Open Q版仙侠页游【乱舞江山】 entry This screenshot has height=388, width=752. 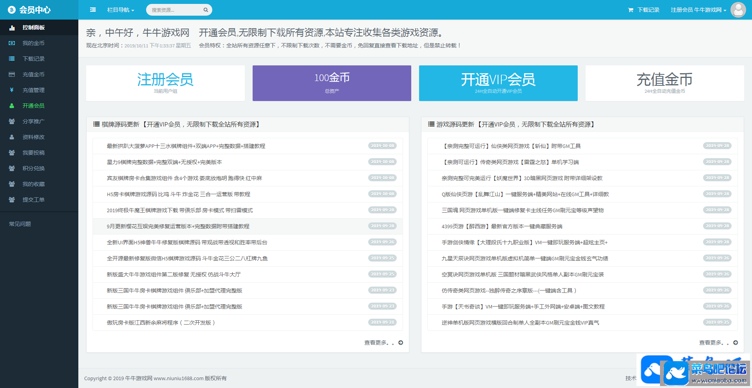pos(582,194)
